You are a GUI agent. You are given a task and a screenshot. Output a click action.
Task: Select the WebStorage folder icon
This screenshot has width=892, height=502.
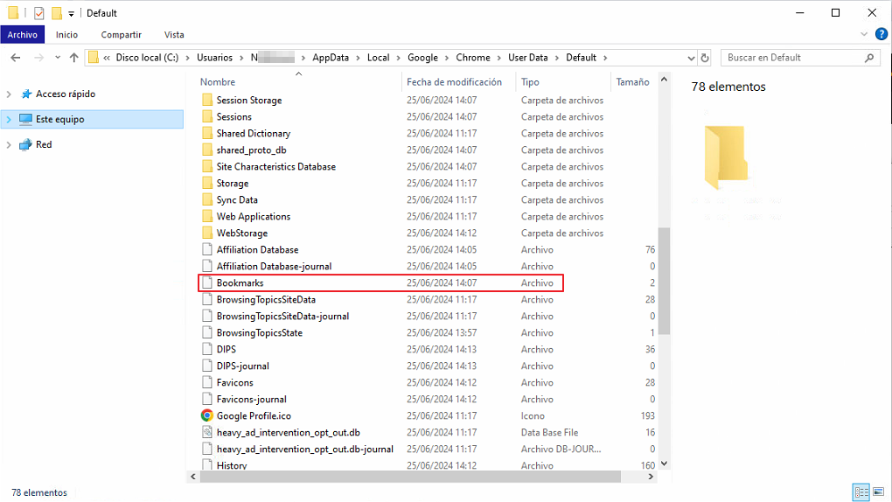pos(207,234)
